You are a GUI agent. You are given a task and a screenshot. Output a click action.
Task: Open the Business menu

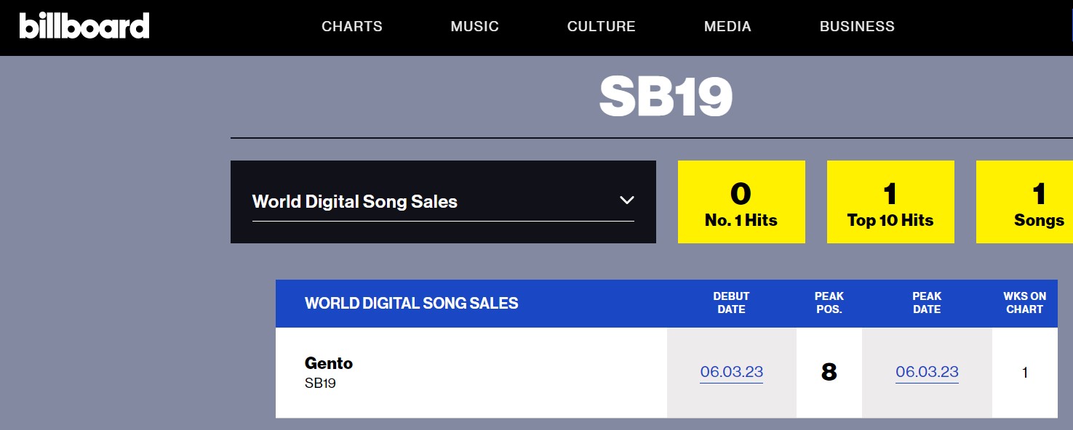pos(857,27)
